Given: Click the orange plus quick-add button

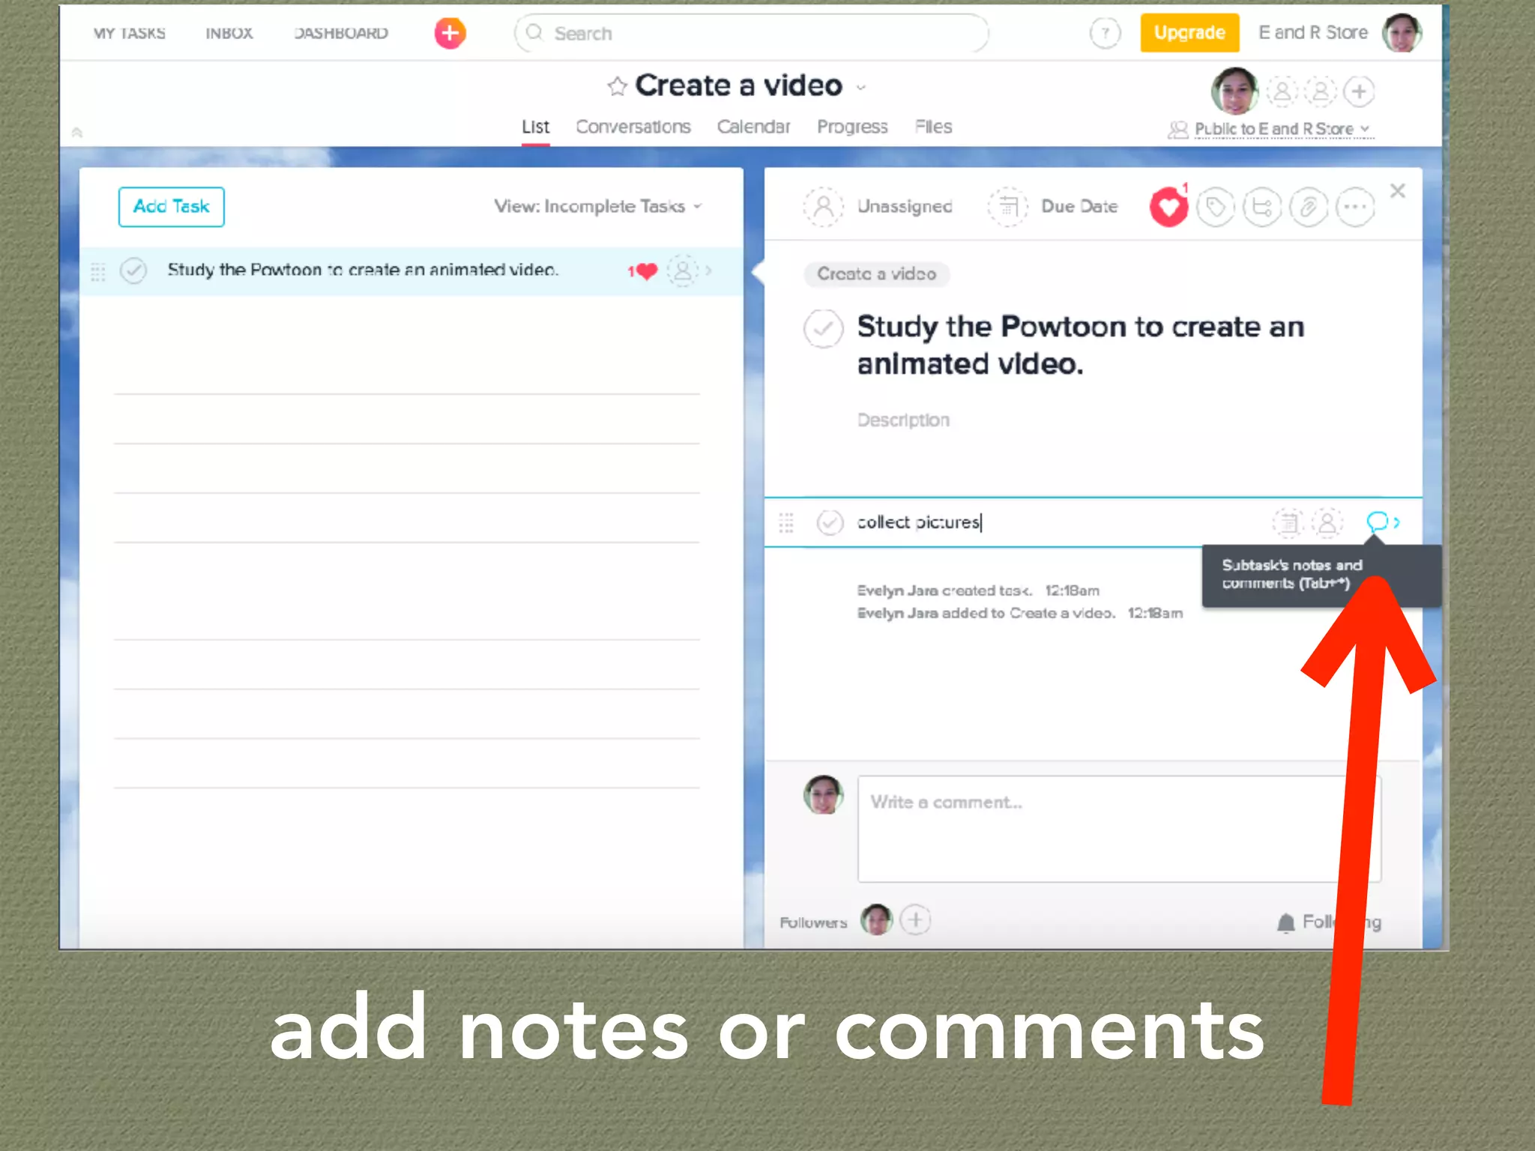Looking at the screenshot, I should pos(450,33).
